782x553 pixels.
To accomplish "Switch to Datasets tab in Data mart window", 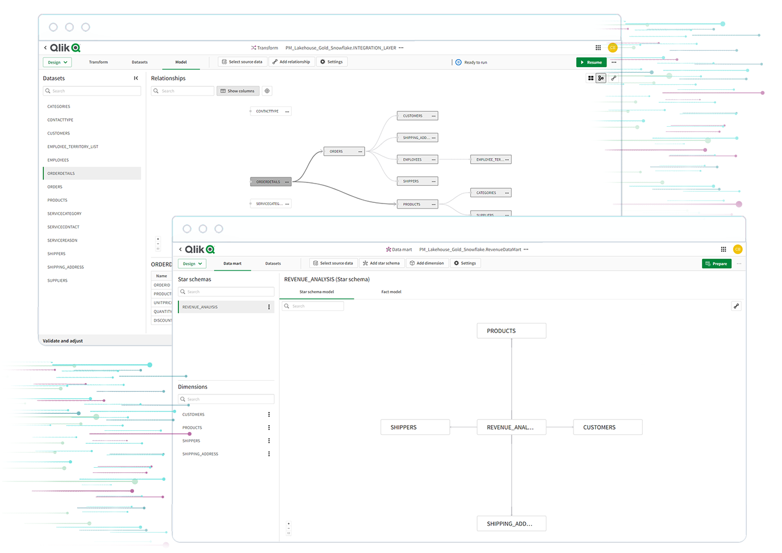I will [x=273, y=264].
